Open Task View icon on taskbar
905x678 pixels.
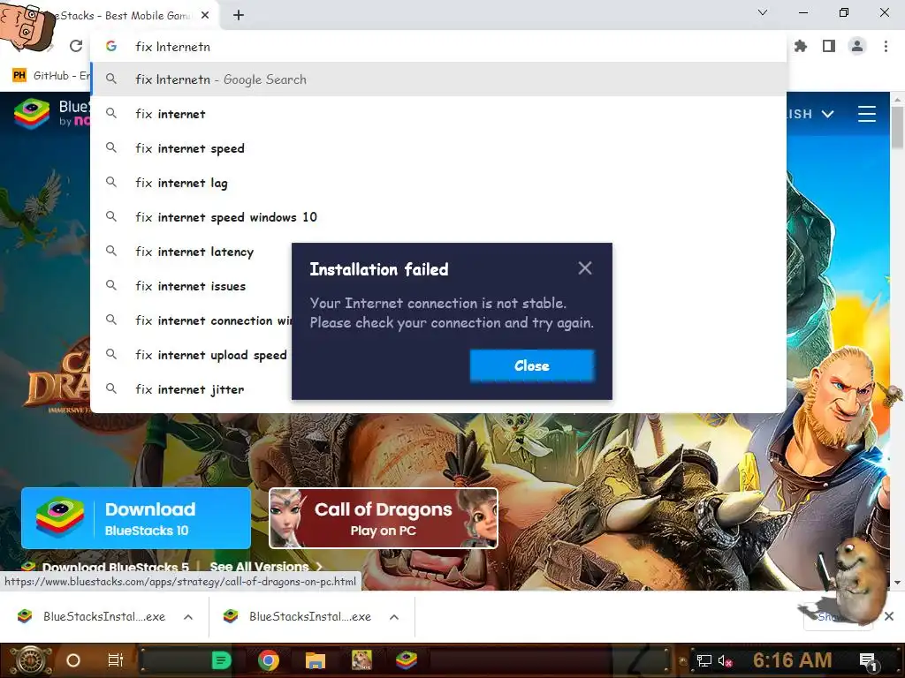116,660
